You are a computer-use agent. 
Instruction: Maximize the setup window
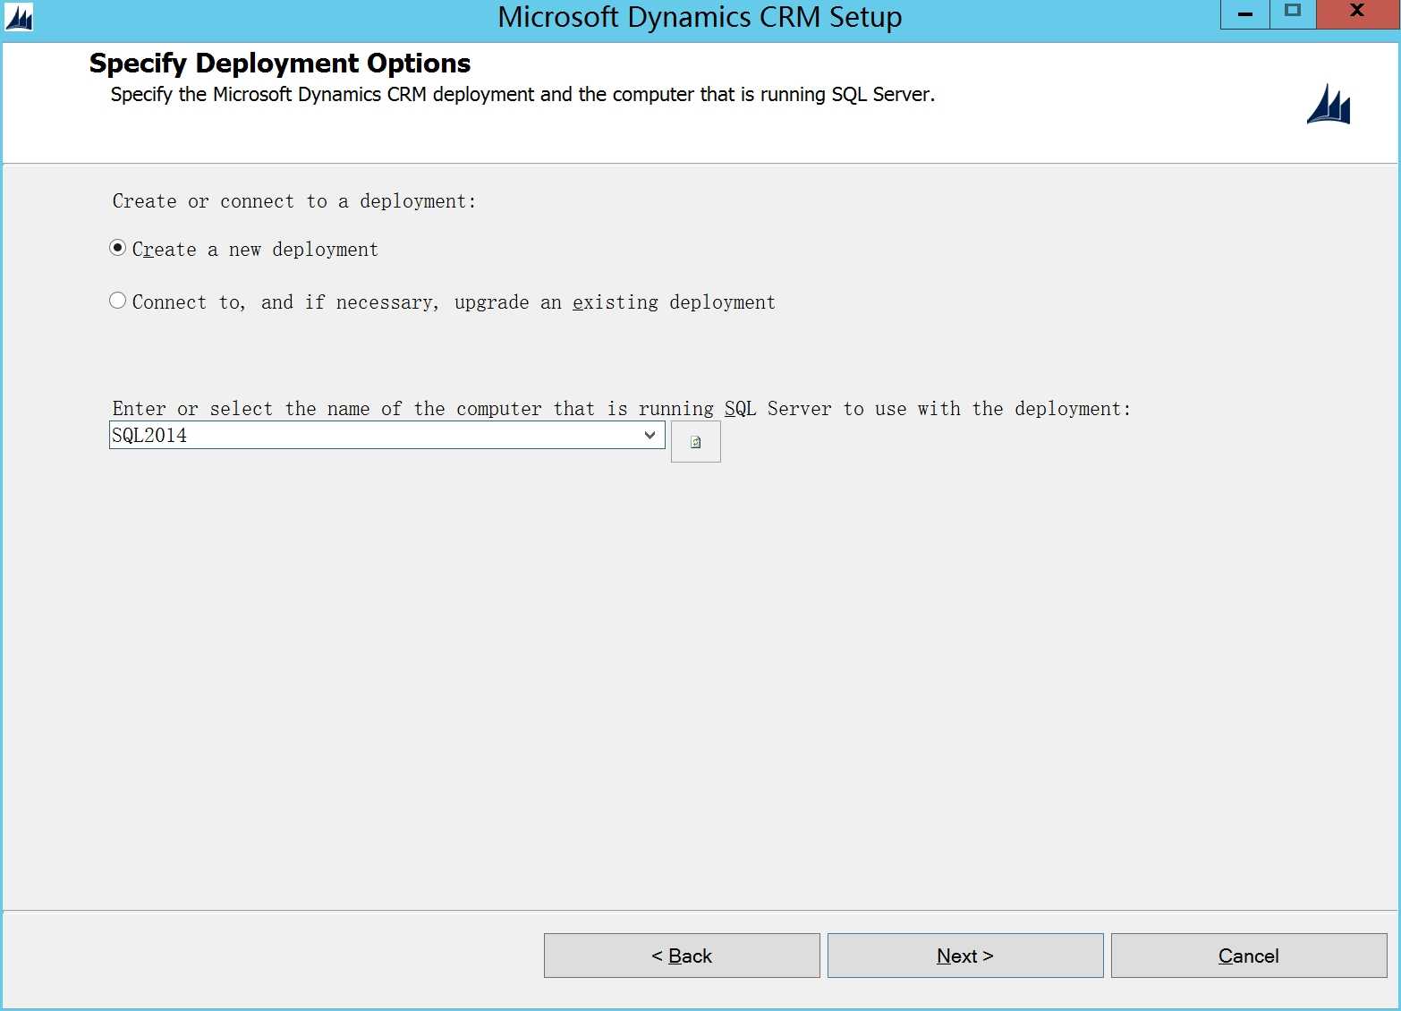(1292, 13)
